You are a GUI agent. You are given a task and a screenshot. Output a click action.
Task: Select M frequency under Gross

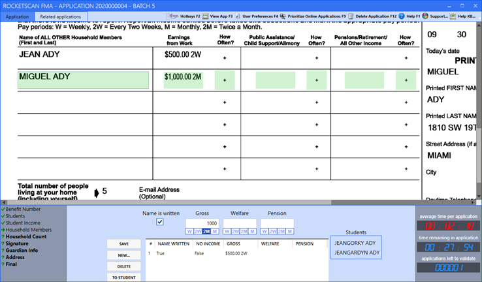pos(215,231)
